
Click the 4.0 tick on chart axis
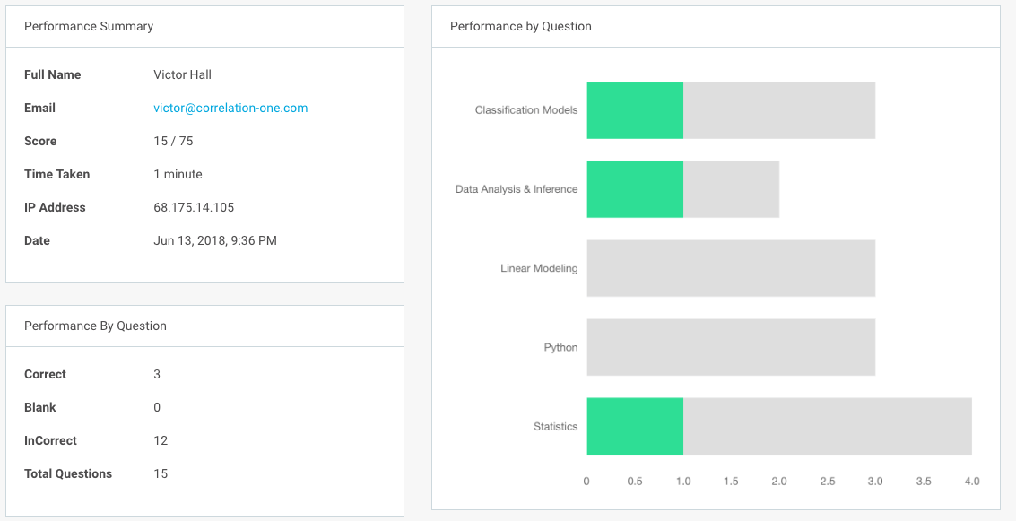click(x=971, y=482)
